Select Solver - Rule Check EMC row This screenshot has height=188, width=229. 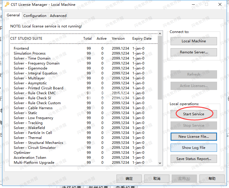79,93
